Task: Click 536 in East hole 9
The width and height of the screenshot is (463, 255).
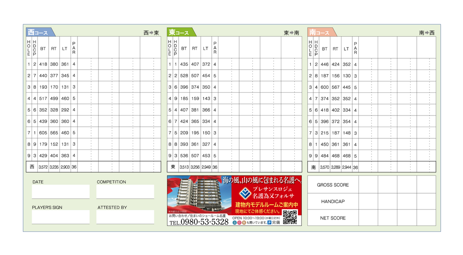Action: [x=184, y=156]
